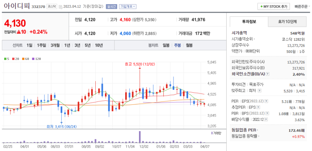Image resolution: width=312 pixels, height=151 pixels.
Task: Select 1년 line chart period
Action: click(67, 45)
